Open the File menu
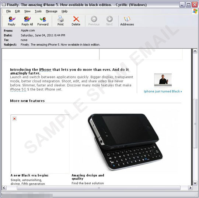199x198 pixels. coord(8,11)
